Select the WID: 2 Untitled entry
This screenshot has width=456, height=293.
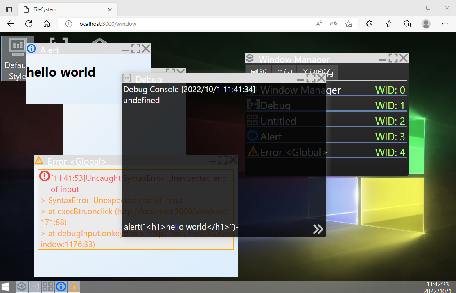(x=287, y=121)
